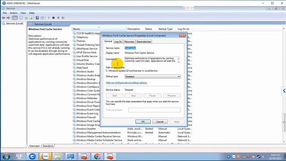Click the computer monitor taskbar icon
The height and width of the screenshot is (161, 286).
pos(71,157)
